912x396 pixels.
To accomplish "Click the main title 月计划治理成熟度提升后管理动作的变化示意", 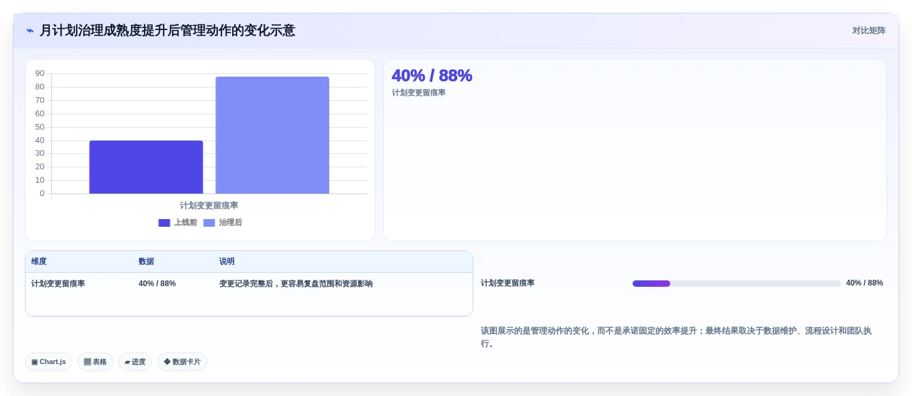I will coord(168,31).
